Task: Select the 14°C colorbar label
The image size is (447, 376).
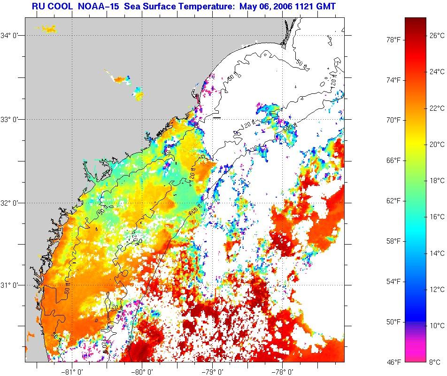Action: coord(436,253)
